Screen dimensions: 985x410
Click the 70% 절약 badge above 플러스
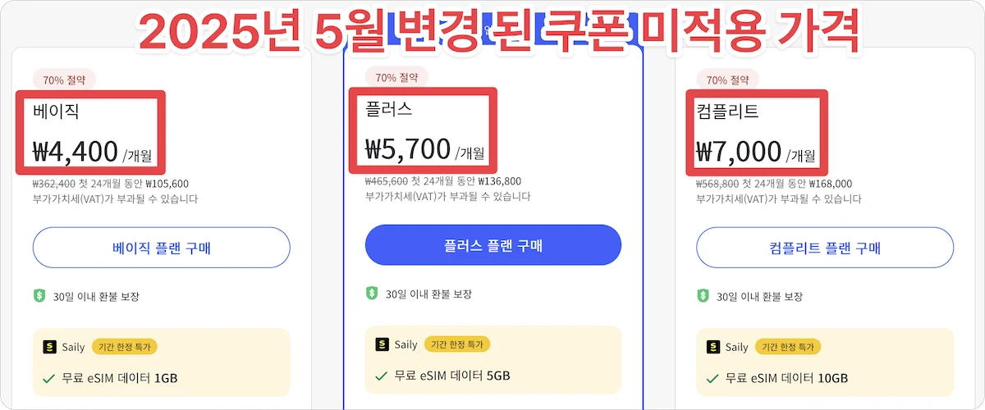[x=396, y=77]
